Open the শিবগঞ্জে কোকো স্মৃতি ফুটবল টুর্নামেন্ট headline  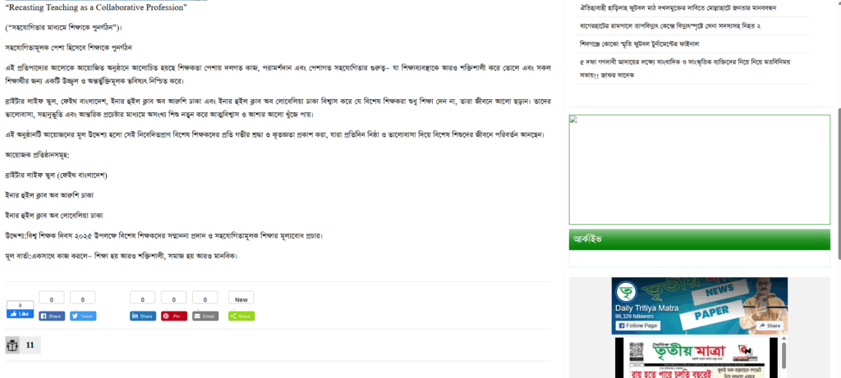[x=646, y=43]
